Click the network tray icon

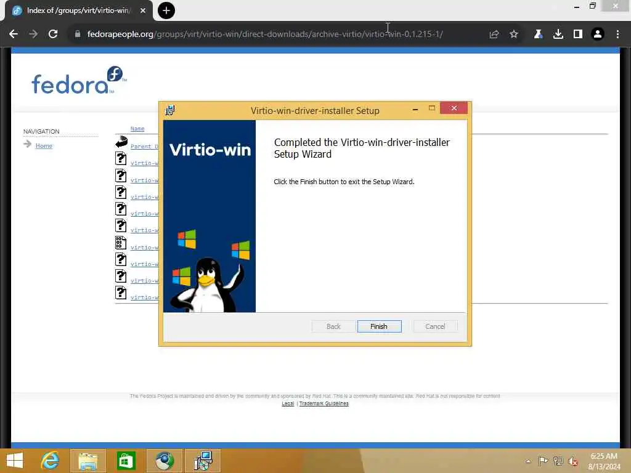pos(558,461)
